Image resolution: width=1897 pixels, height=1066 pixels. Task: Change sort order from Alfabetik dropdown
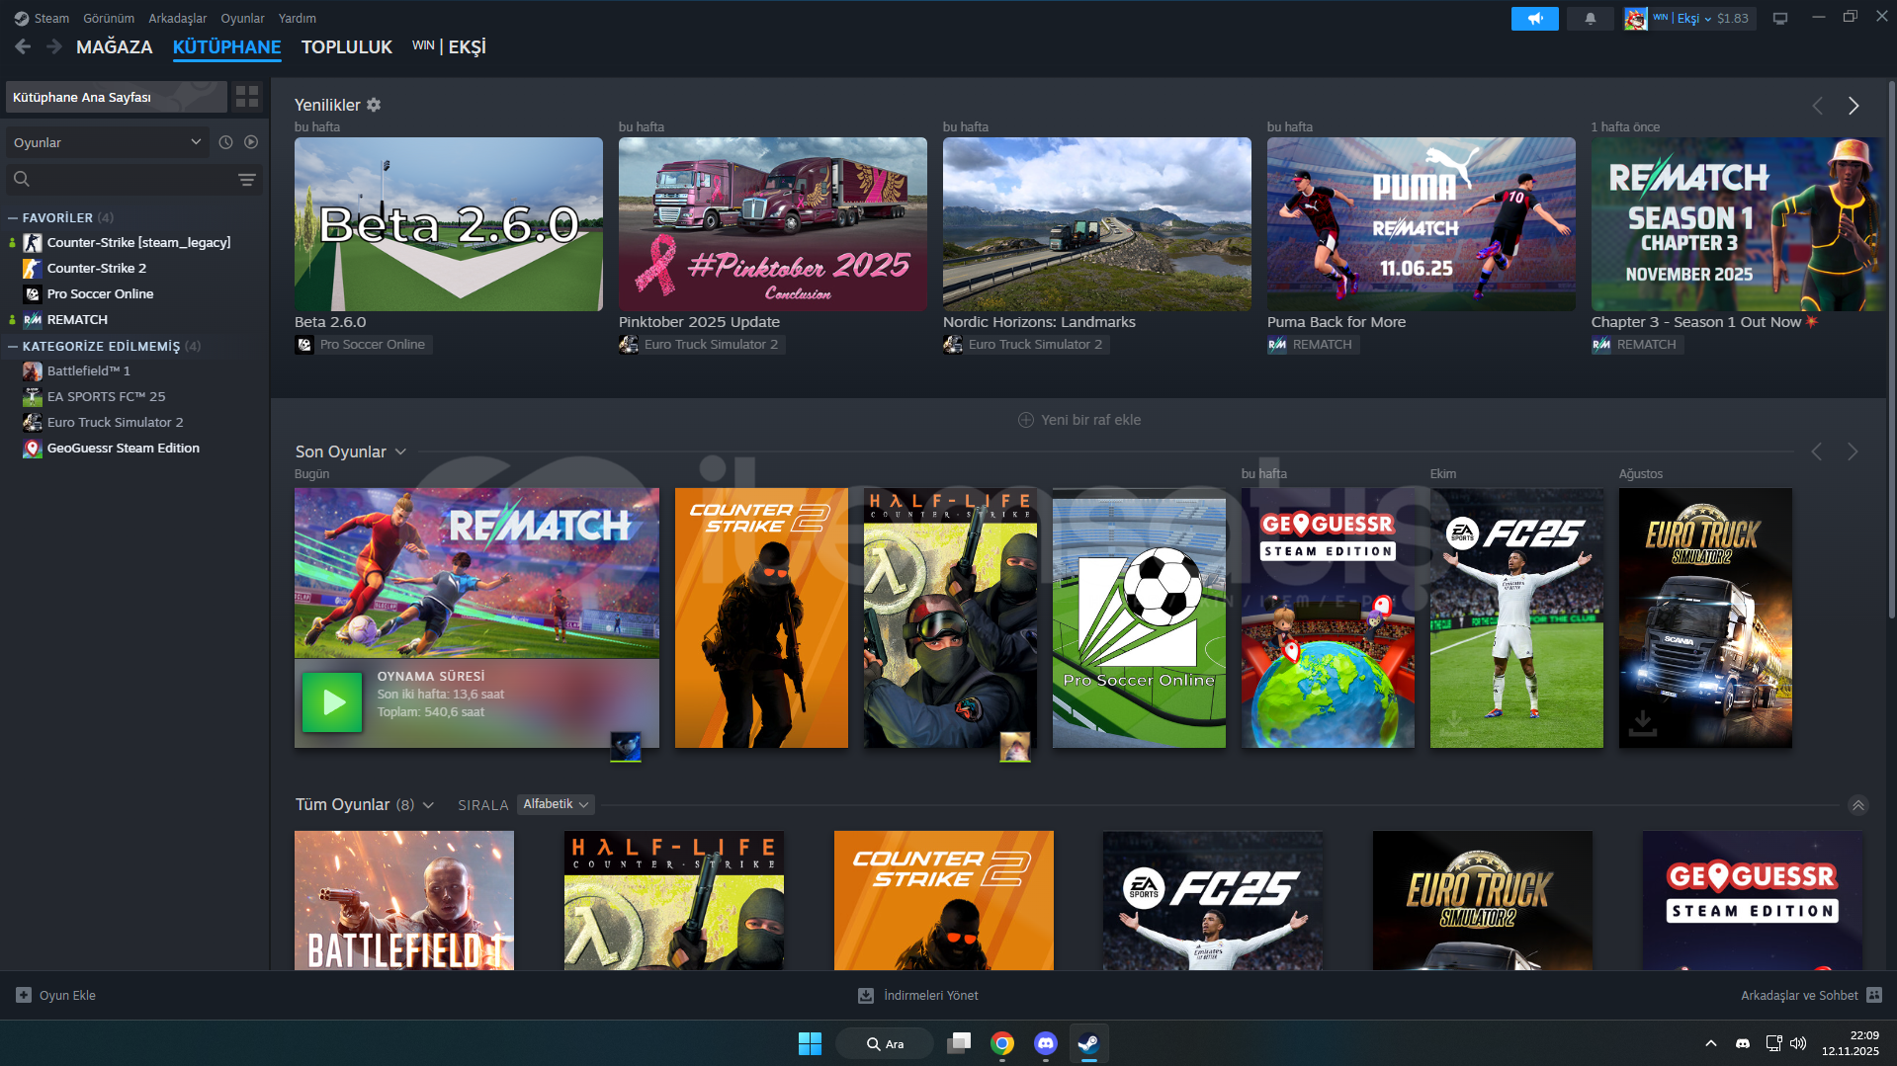tap(556, 804)
